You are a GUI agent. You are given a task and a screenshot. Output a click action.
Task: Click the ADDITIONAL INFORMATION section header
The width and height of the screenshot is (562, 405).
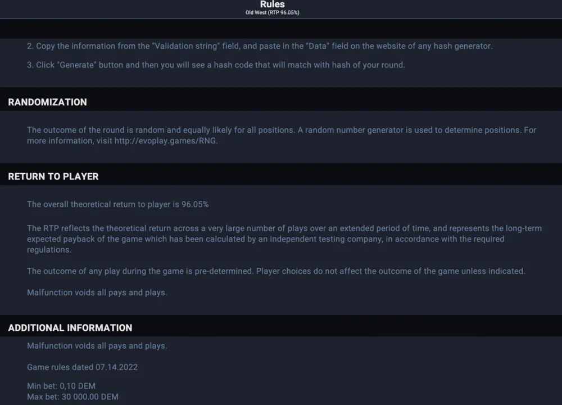click(70, 328)
